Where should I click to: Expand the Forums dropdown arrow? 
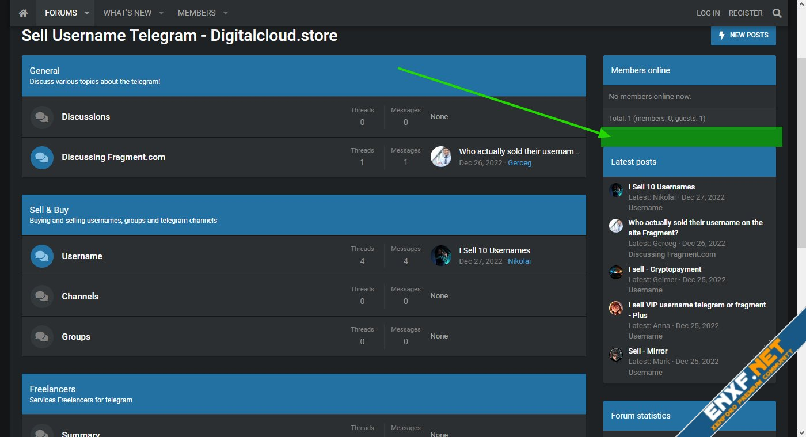click(86, 13)
